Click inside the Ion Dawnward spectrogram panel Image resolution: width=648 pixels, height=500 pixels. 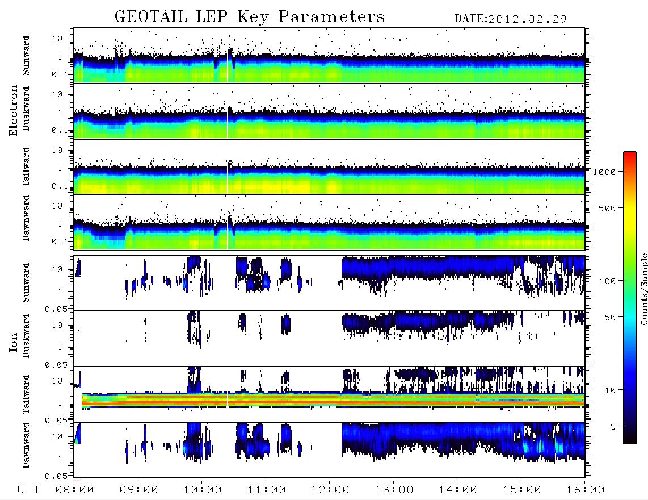(x=329, y=449)
